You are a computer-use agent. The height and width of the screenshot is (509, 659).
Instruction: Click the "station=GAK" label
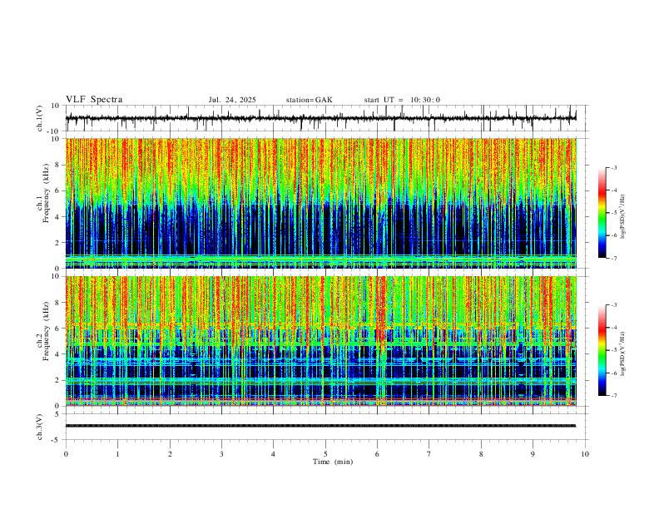309,100
